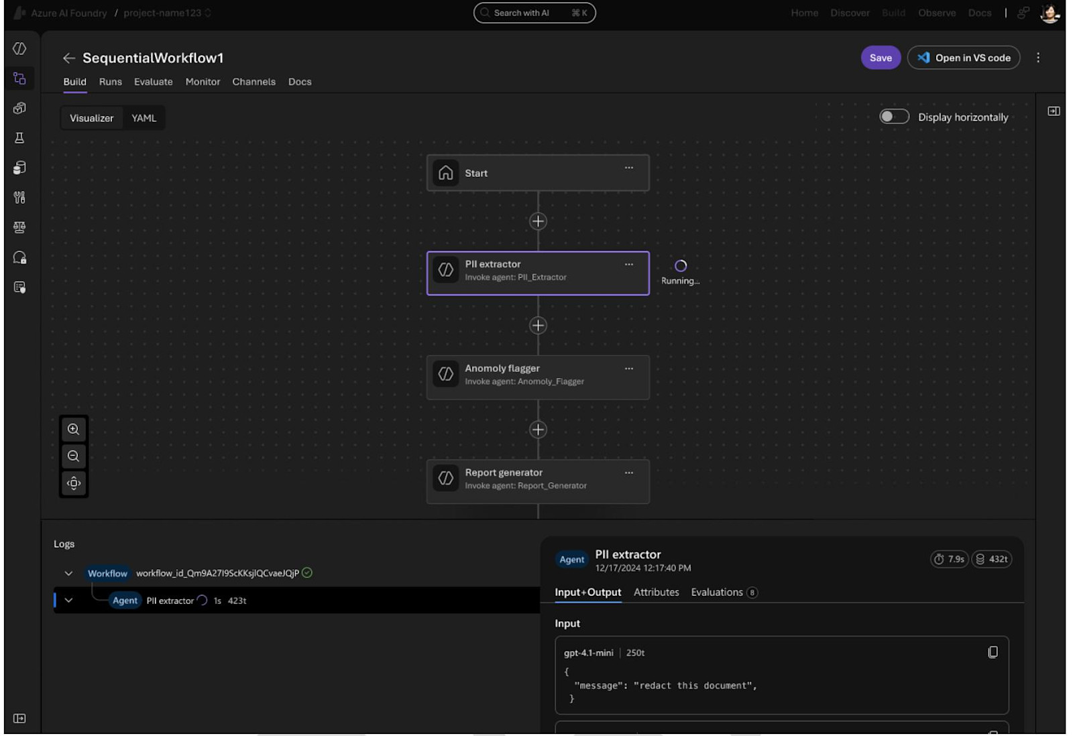Click the workflow_id_Qm9A27I9ScKKsjIQCvaeJQjP log entry
This screenshot has height=736, width=1073.
point(217,573)
